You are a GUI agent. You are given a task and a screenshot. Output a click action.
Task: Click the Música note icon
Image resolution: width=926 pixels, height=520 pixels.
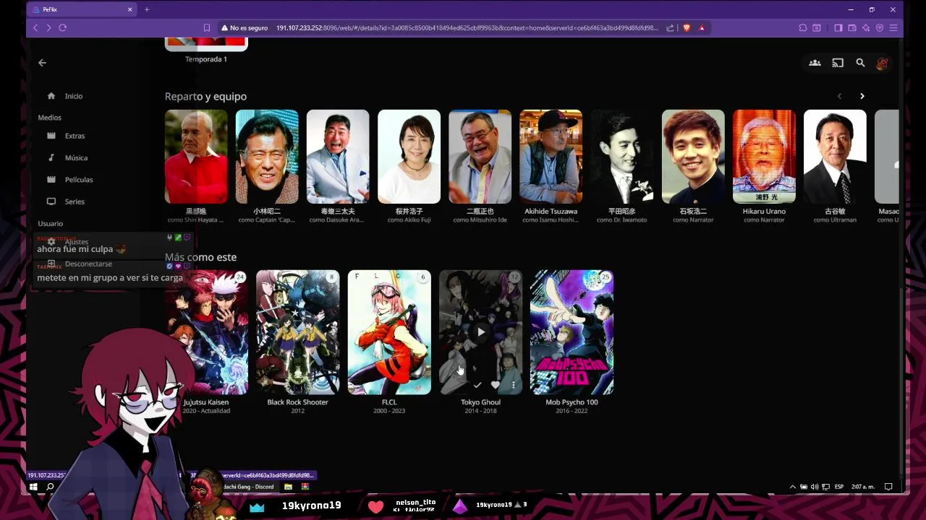tap(51, 157)
